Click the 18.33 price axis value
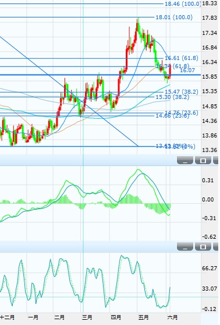220x325 pixels. (210, 3)
